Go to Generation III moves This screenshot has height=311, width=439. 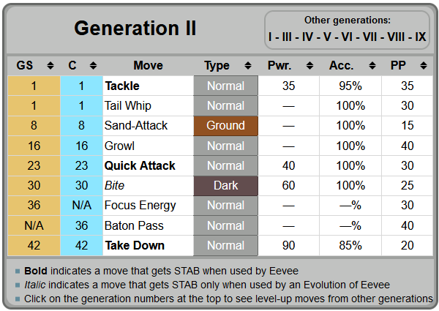pyautogui.click(x=286, y=37)
